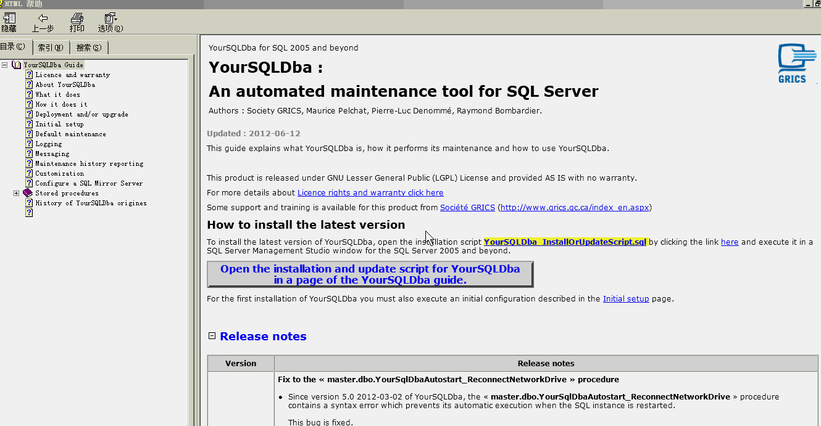This screenshot has width=821, height=426.
Task: Click the Release notes column header
Action: click(546, 363)
